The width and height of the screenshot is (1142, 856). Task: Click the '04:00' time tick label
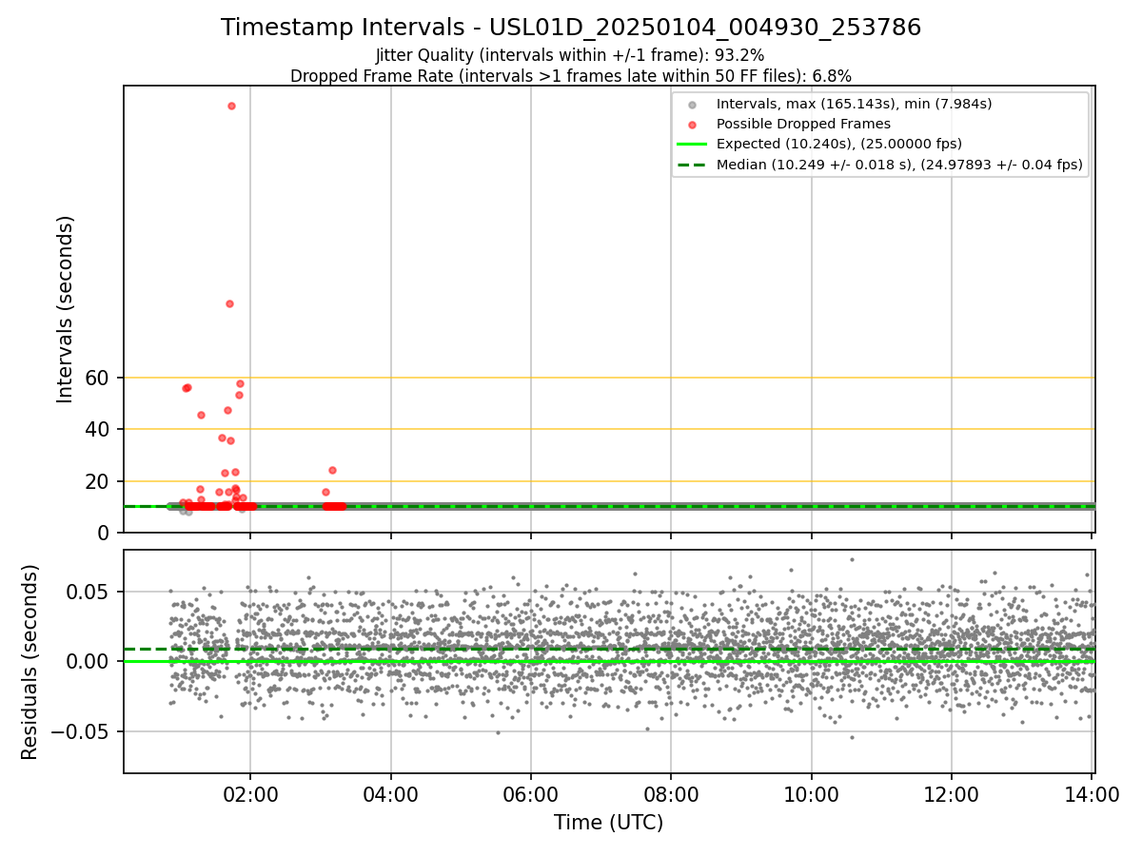(390, 792)
